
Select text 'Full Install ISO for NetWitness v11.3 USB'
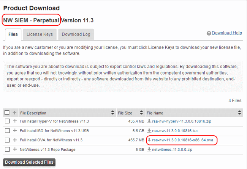[x=54, y=131]
